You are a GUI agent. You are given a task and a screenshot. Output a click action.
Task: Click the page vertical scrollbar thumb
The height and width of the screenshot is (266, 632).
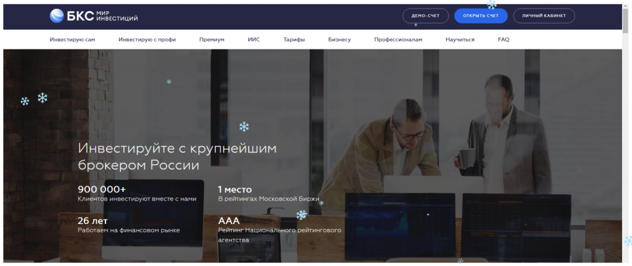point(625,21)
